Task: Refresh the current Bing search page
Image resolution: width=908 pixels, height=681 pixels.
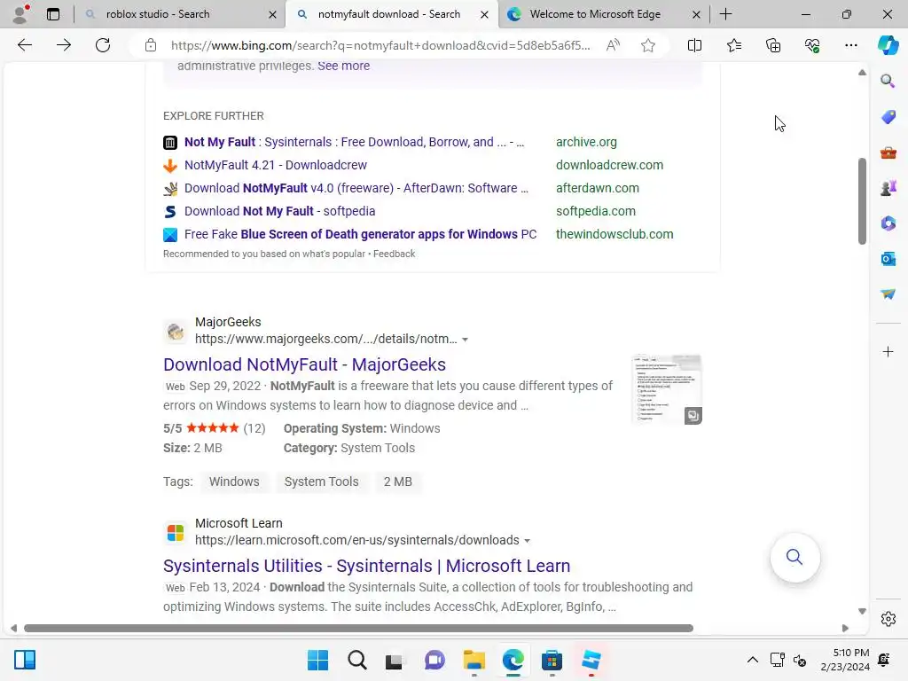Action: (103, 45)
